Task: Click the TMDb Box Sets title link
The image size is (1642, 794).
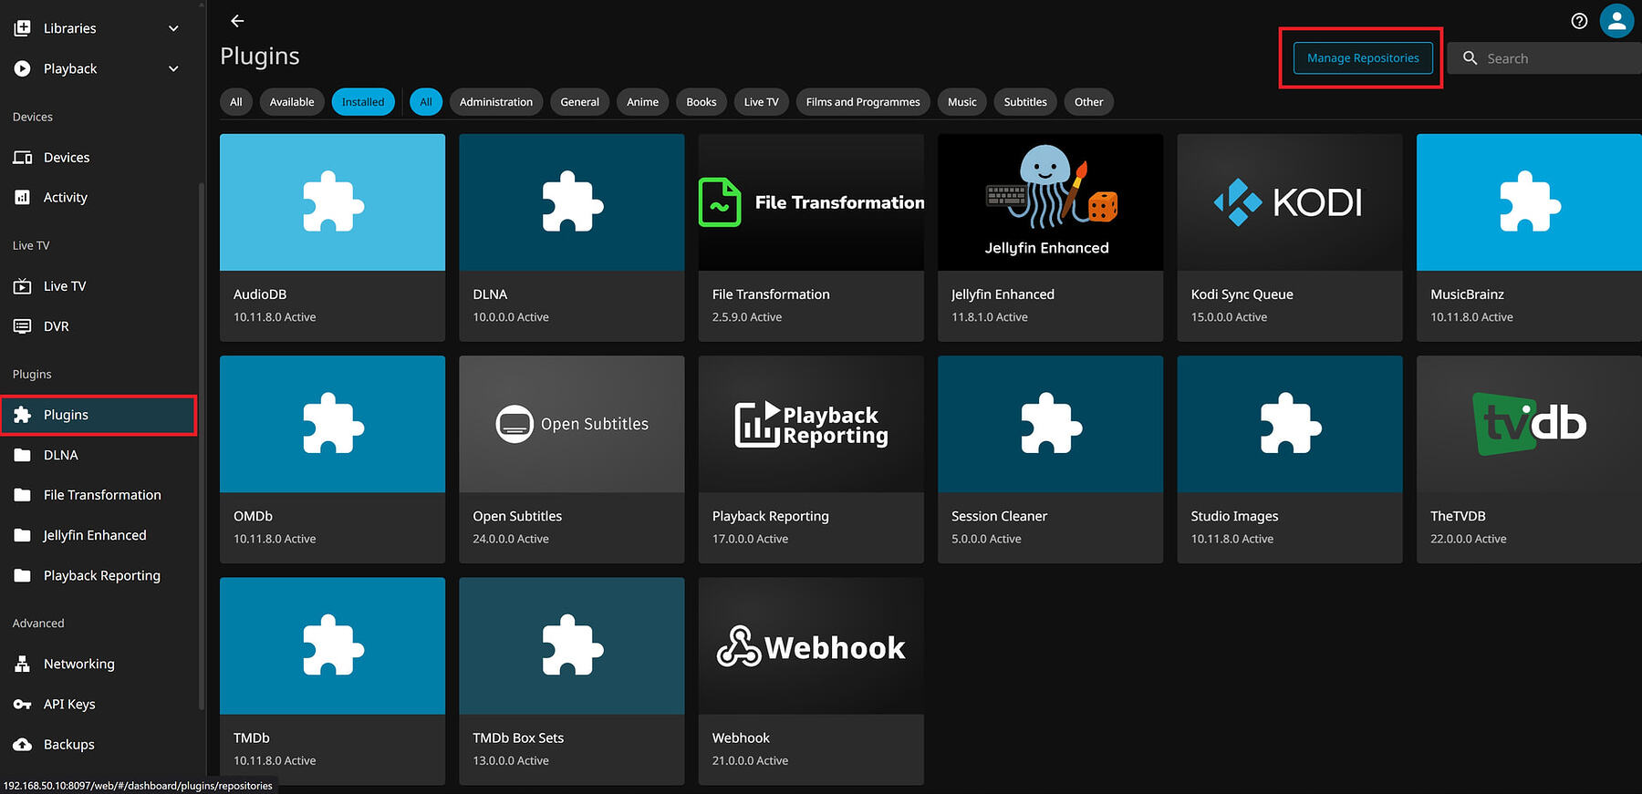Action: 518,737
